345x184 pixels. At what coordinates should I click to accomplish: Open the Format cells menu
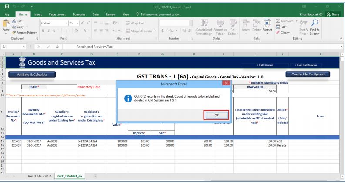click(267, 27)
